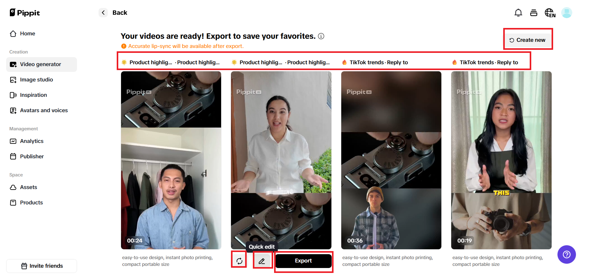Screen dimensions: 591x276
Task: Select the woman in white shirt video
Action: coord(281,160)
